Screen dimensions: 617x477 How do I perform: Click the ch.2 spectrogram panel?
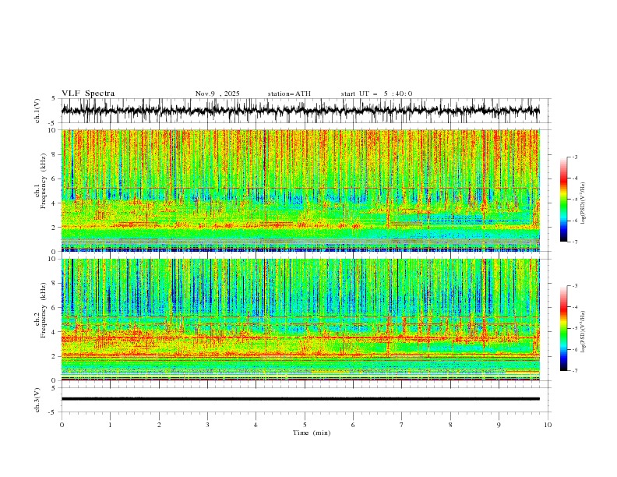coord(301,320)
